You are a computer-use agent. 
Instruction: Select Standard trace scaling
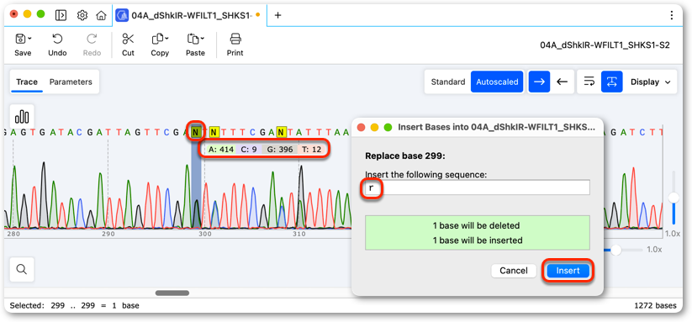[448, 82]
